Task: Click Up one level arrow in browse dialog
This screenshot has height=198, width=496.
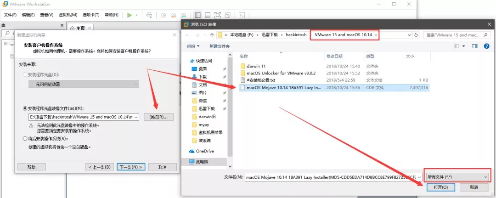Action: click(x=212, y=35)
